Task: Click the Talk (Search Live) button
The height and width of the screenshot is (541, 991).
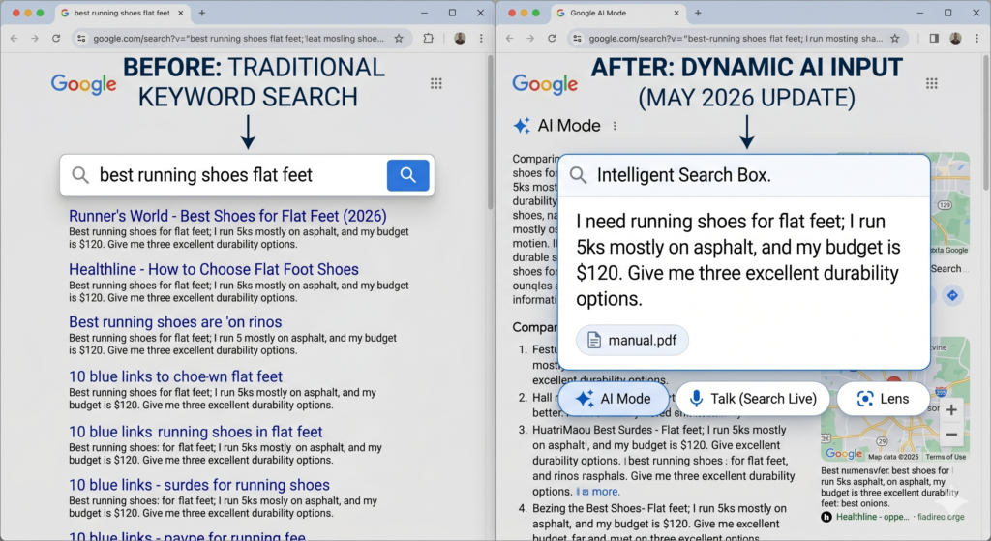Action: click(753, 399)
